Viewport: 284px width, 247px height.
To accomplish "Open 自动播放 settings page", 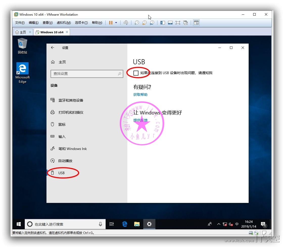I will (x=87, y=161).
